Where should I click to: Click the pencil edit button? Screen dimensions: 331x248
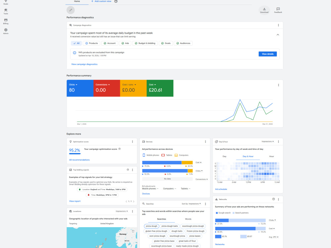(71, 10)
